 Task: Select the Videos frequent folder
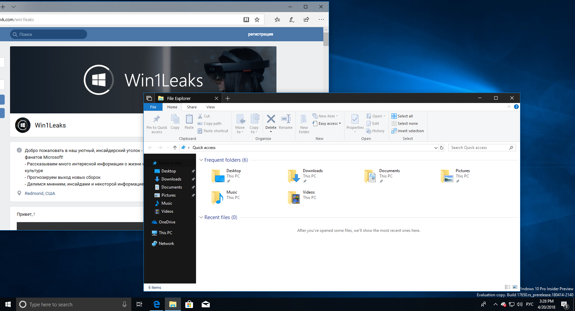tap(302, 197)
